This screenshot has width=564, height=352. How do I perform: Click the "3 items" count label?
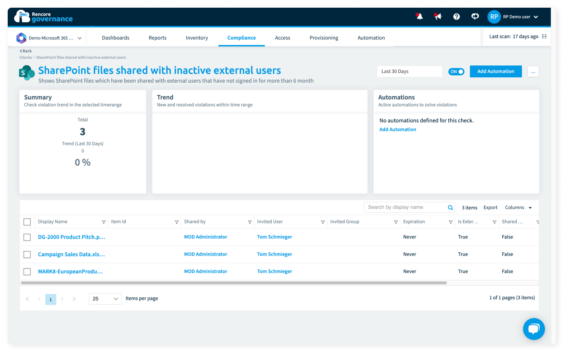click(x=470, y=208)
